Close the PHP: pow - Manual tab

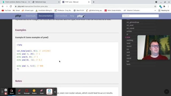89,2
